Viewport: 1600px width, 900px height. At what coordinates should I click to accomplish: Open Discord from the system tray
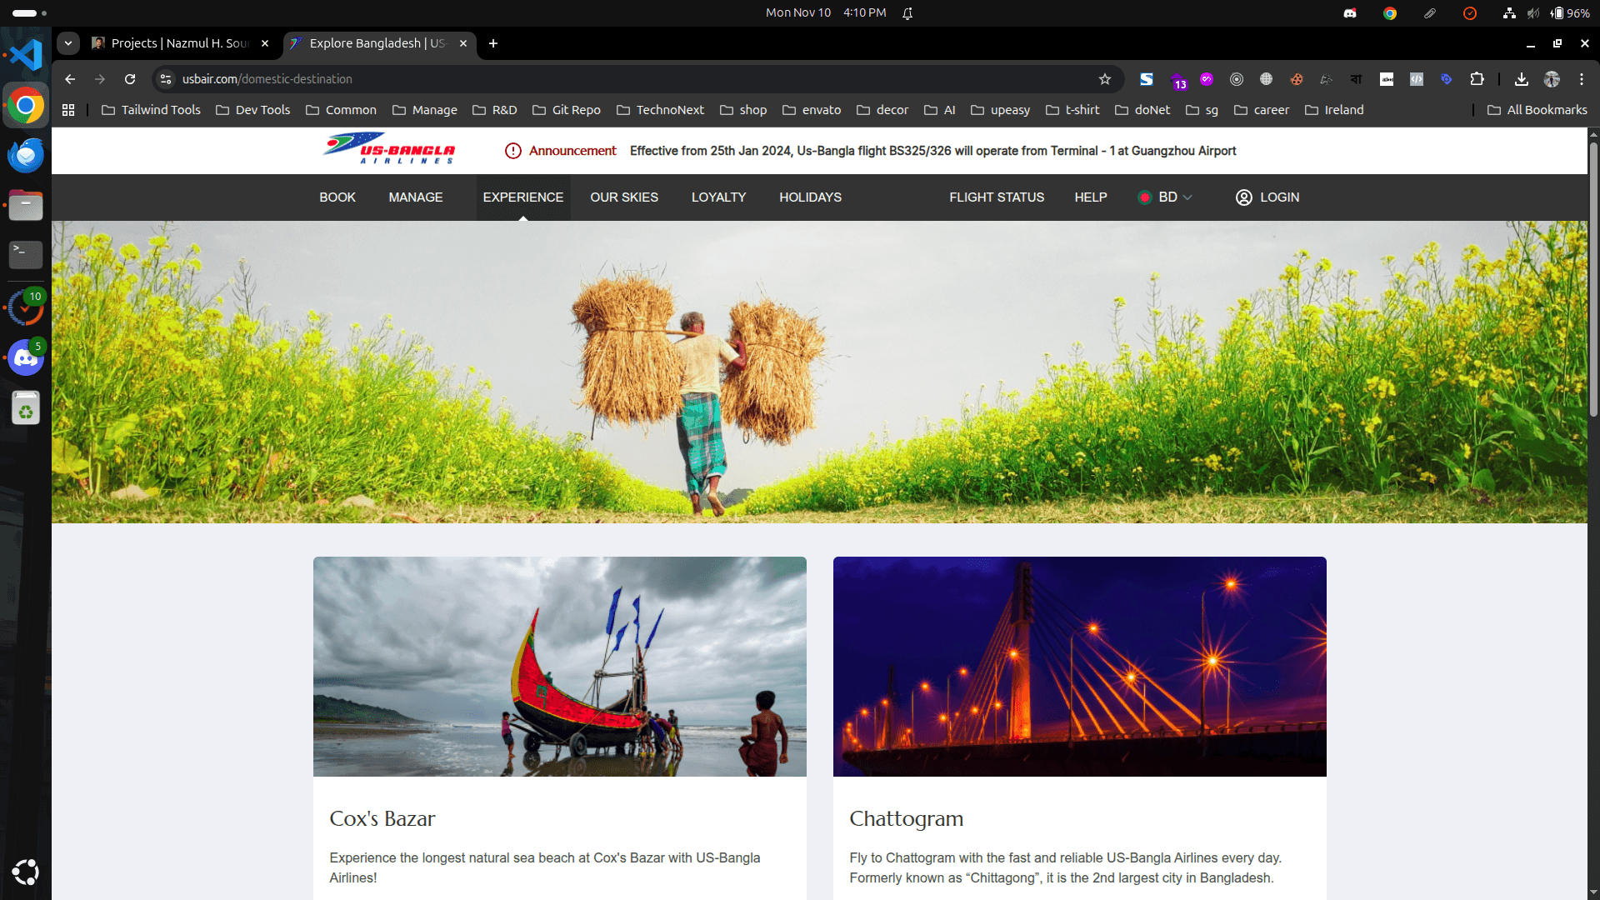pos(1350,12)
